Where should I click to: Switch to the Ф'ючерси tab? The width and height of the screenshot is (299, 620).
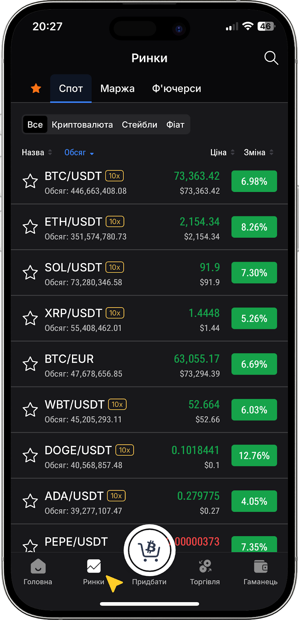(176, 89)
